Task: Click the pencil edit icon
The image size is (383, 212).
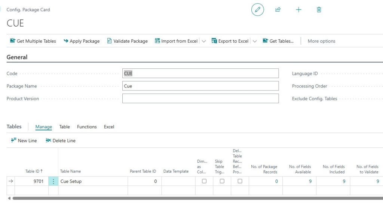Action: 257,10
